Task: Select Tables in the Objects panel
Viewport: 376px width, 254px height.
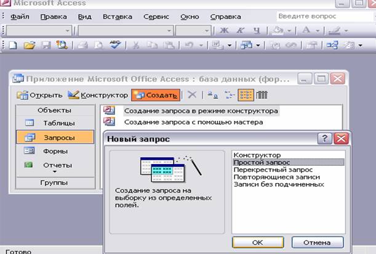Action: coord(55,123)
